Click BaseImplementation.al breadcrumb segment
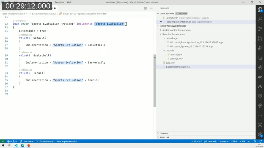 (x=44, y=14)
